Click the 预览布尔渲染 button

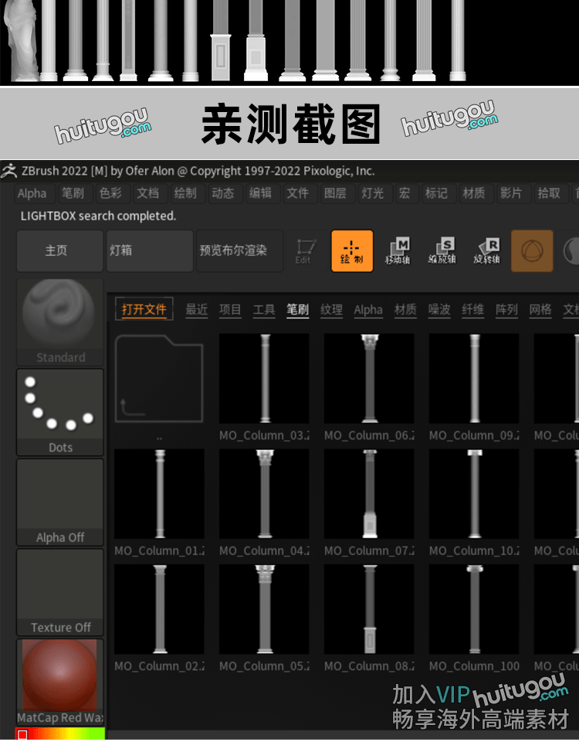[x=239, y=250]
